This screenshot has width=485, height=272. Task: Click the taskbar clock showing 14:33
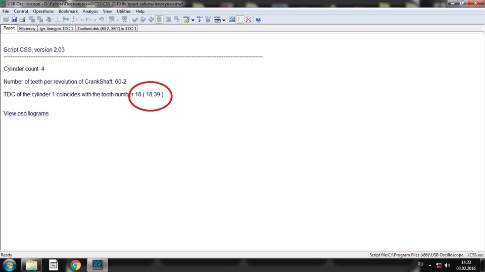tap(466, 265)
